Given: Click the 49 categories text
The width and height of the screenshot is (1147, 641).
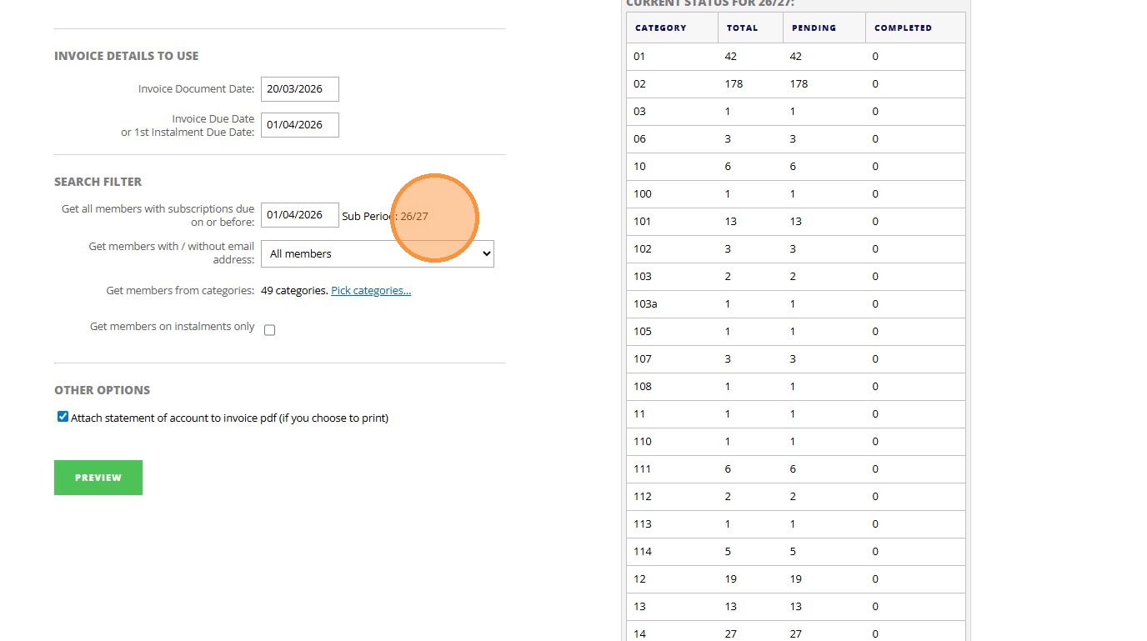Looking at the screenshot, I should (294, 291).
